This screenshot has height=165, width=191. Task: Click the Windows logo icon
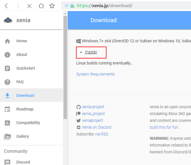(x=79, y=41)
